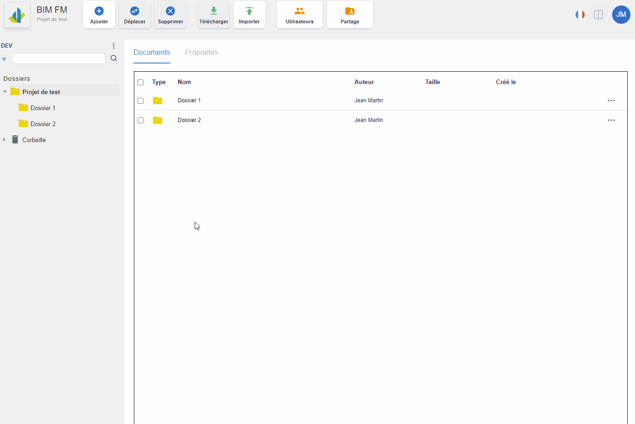Switch to the Propriétés tab
This screenshot has width=635, height=424.
[201, 52]
